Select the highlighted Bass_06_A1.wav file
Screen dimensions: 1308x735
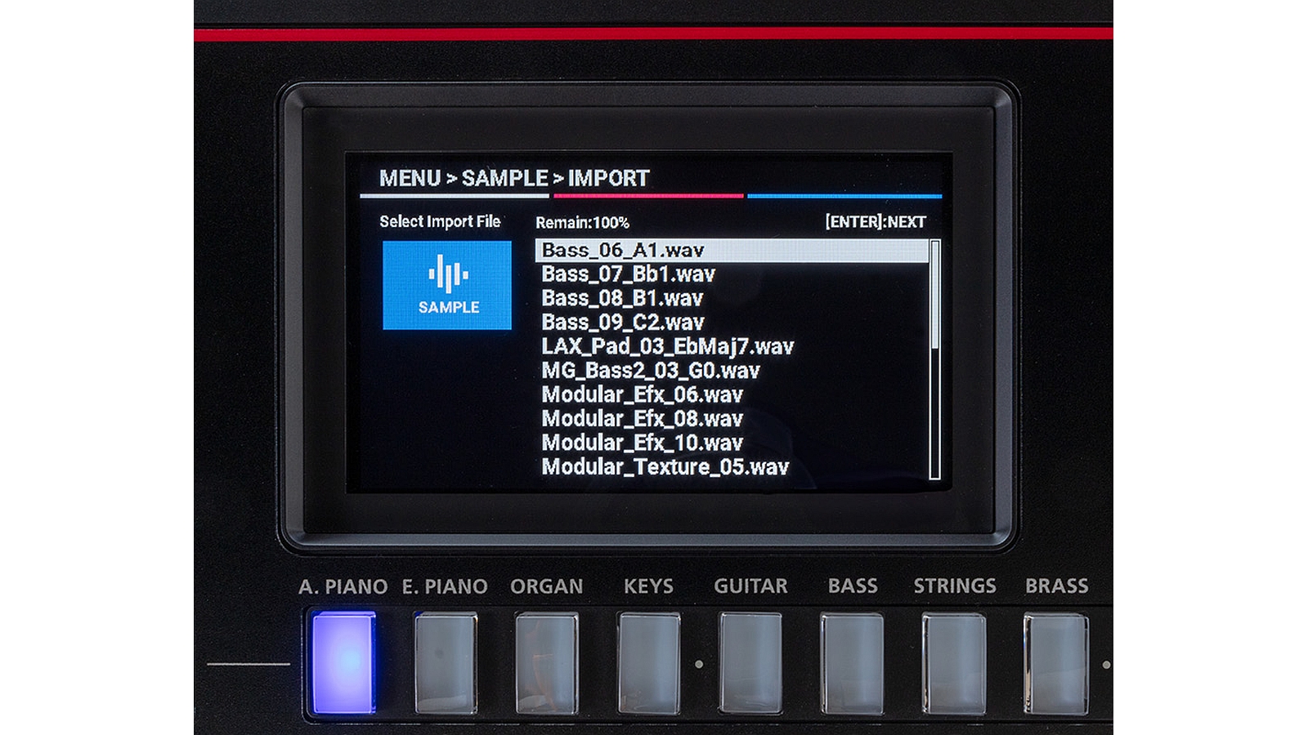point(622,251)
